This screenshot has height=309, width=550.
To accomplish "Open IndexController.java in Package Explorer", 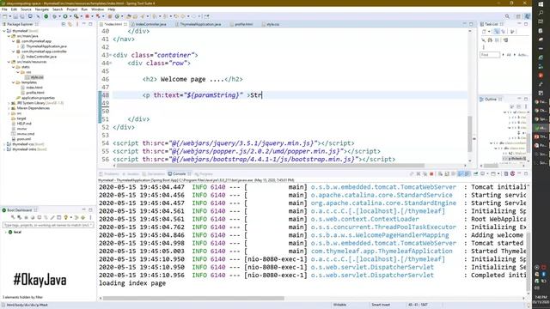I will click(x=41, y=57).
